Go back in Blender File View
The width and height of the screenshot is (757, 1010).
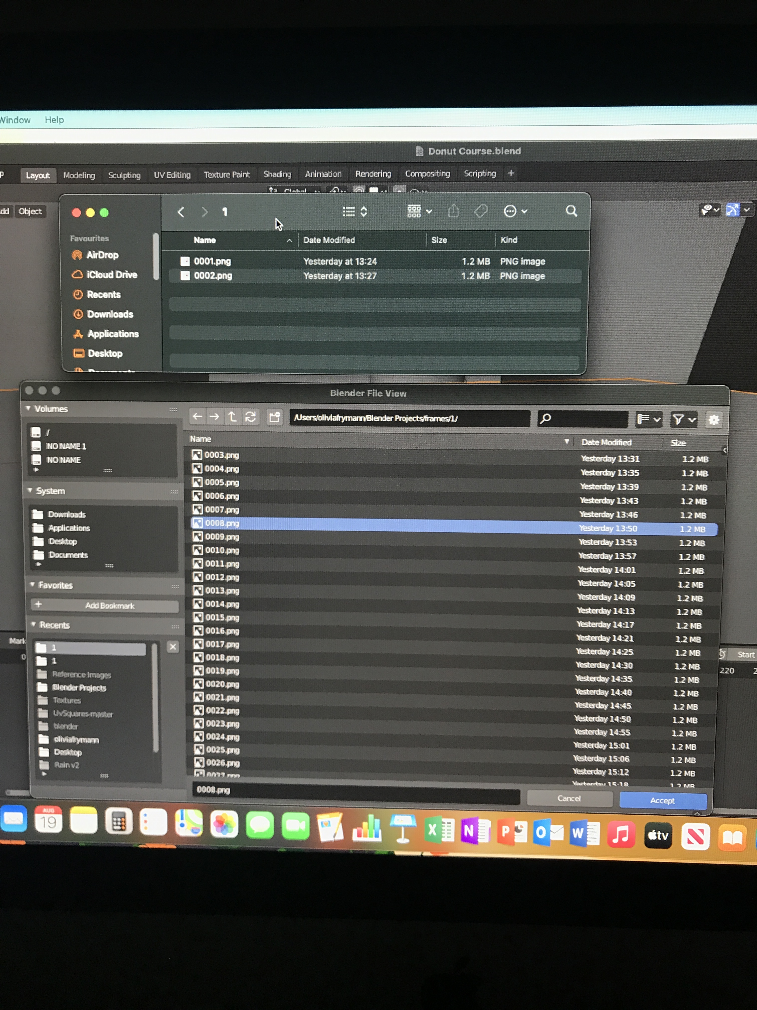pyautogui.click(x=197, y=416)
